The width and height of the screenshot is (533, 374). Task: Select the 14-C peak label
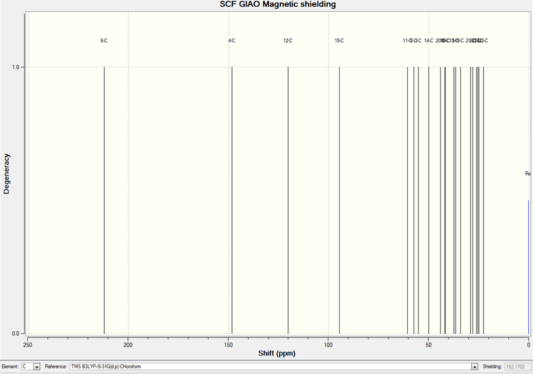[x=428, y=41]
